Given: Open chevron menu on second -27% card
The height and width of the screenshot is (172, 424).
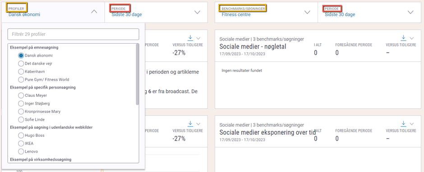Looking at the screenshot, I should click(198, 124).
